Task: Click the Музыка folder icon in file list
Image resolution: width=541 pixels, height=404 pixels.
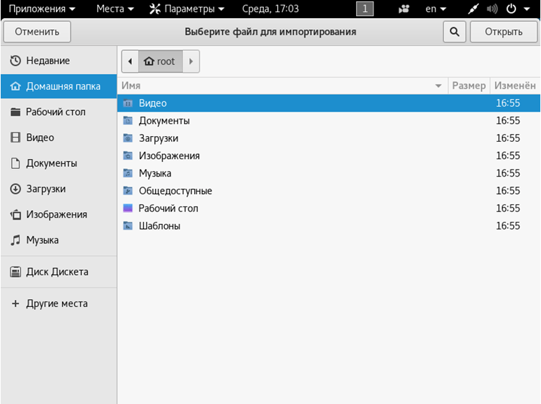Action: [x=128, y=173]
